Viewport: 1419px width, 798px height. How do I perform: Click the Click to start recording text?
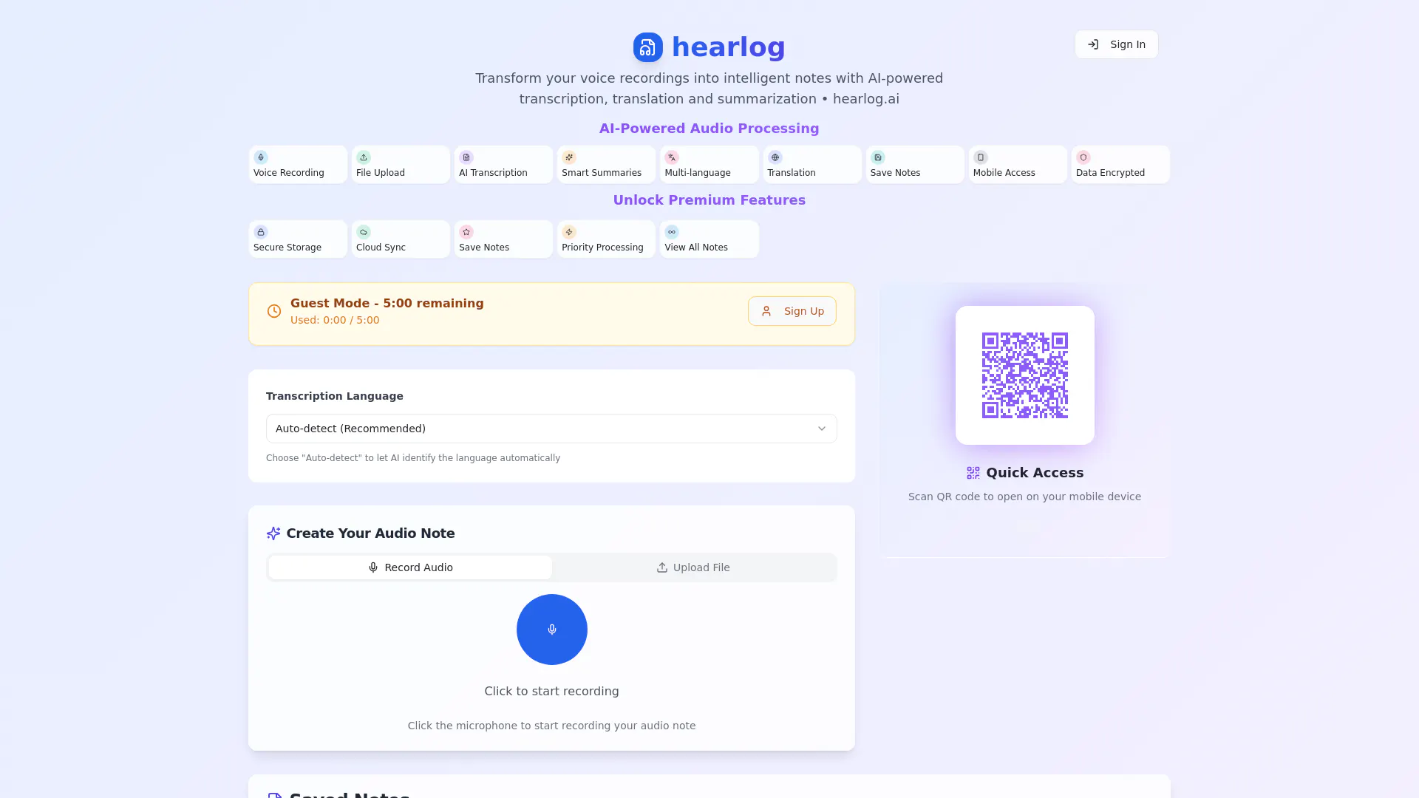coord(552,692)
